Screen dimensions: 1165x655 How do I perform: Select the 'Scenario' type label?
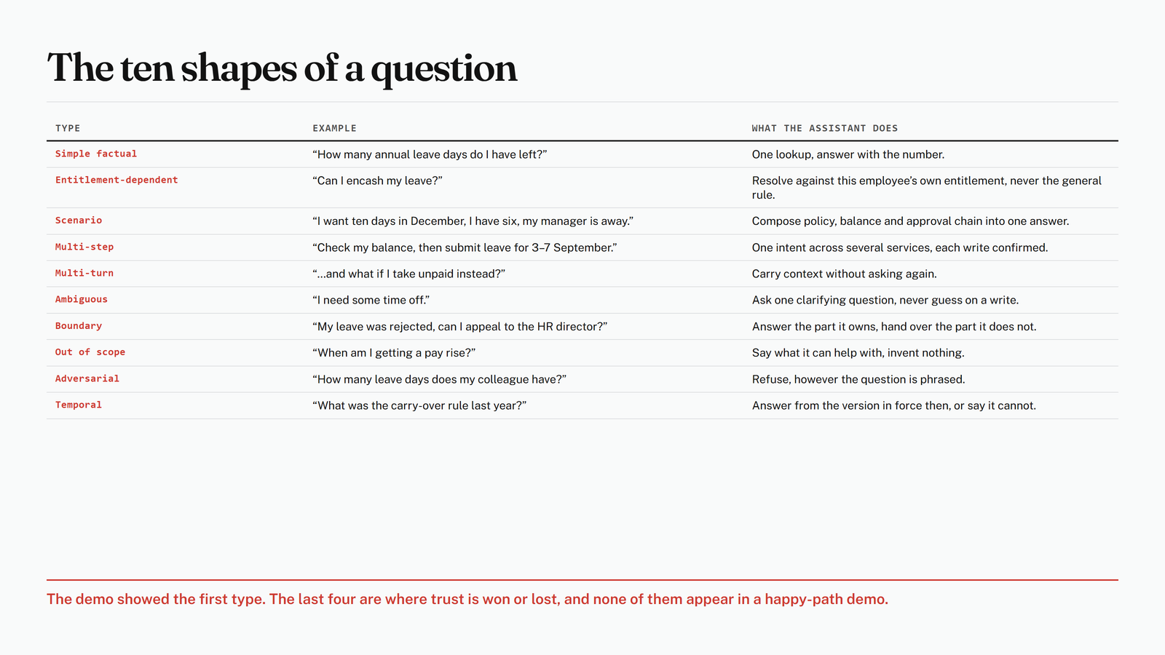pos(79,220)
